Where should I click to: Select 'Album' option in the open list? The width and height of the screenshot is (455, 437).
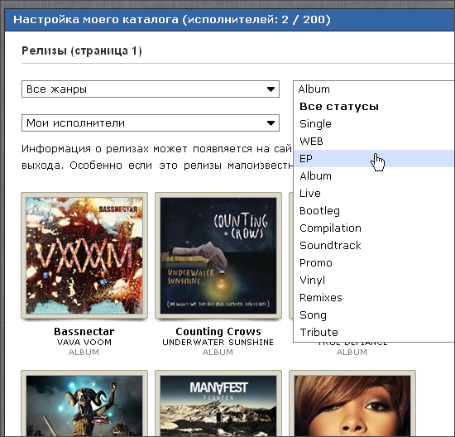point(374,176)
